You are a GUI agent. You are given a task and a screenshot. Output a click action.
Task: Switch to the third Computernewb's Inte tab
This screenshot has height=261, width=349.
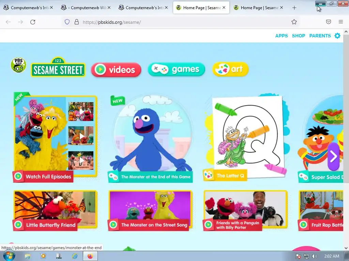[143, 7]
